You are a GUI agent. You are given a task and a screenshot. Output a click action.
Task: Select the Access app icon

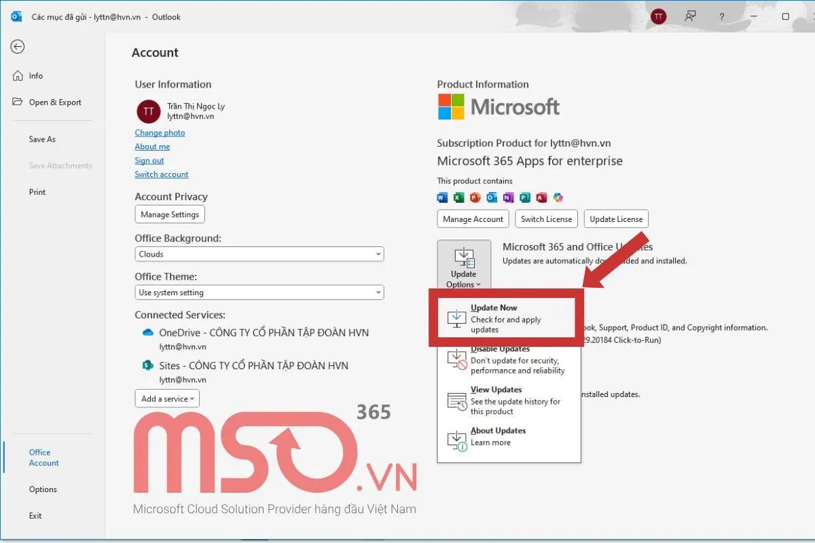coord(541,197)
